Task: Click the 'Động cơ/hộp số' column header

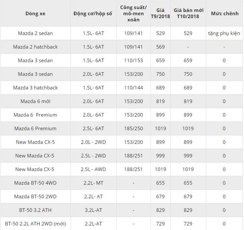Action: [93, 14]
